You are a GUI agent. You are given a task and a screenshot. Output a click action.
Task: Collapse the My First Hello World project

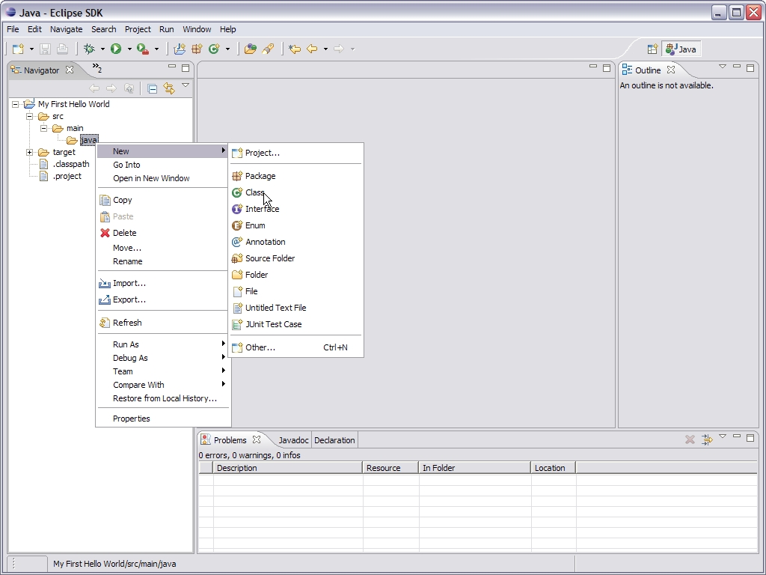[16, 104]
